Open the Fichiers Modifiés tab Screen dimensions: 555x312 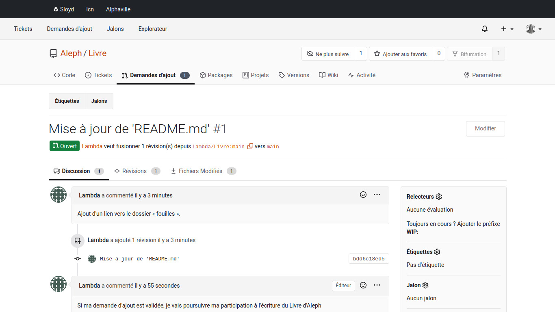(x=200, y=171)
